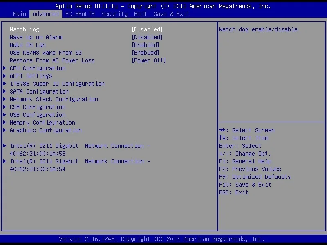The image size is (327, 245).
Task: Select Restore From AC Power Loss label
Action: tap(52, 60)
